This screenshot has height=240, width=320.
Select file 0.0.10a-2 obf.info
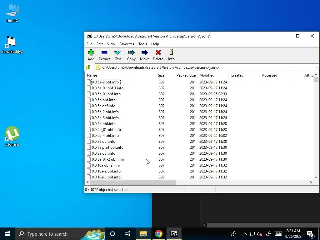[106, 171]
